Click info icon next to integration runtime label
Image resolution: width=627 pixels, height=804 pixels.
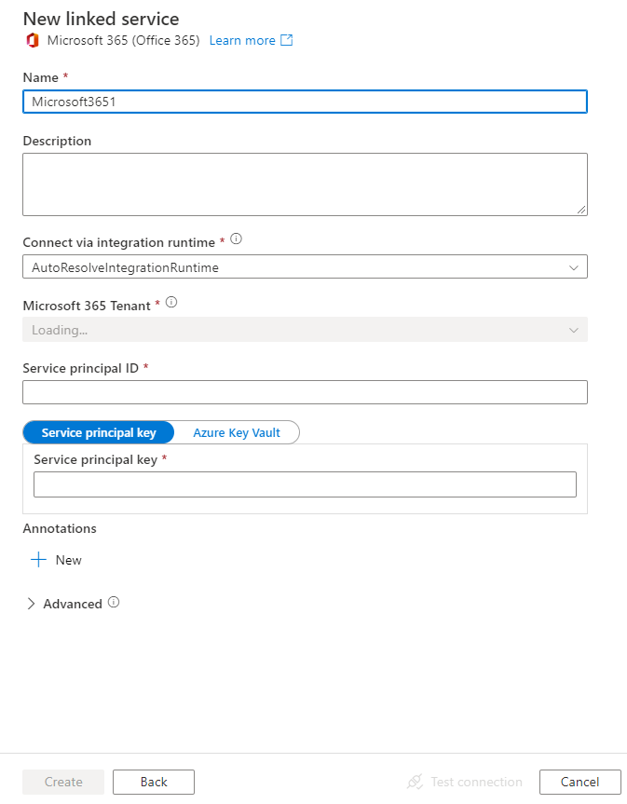point(236,239)
